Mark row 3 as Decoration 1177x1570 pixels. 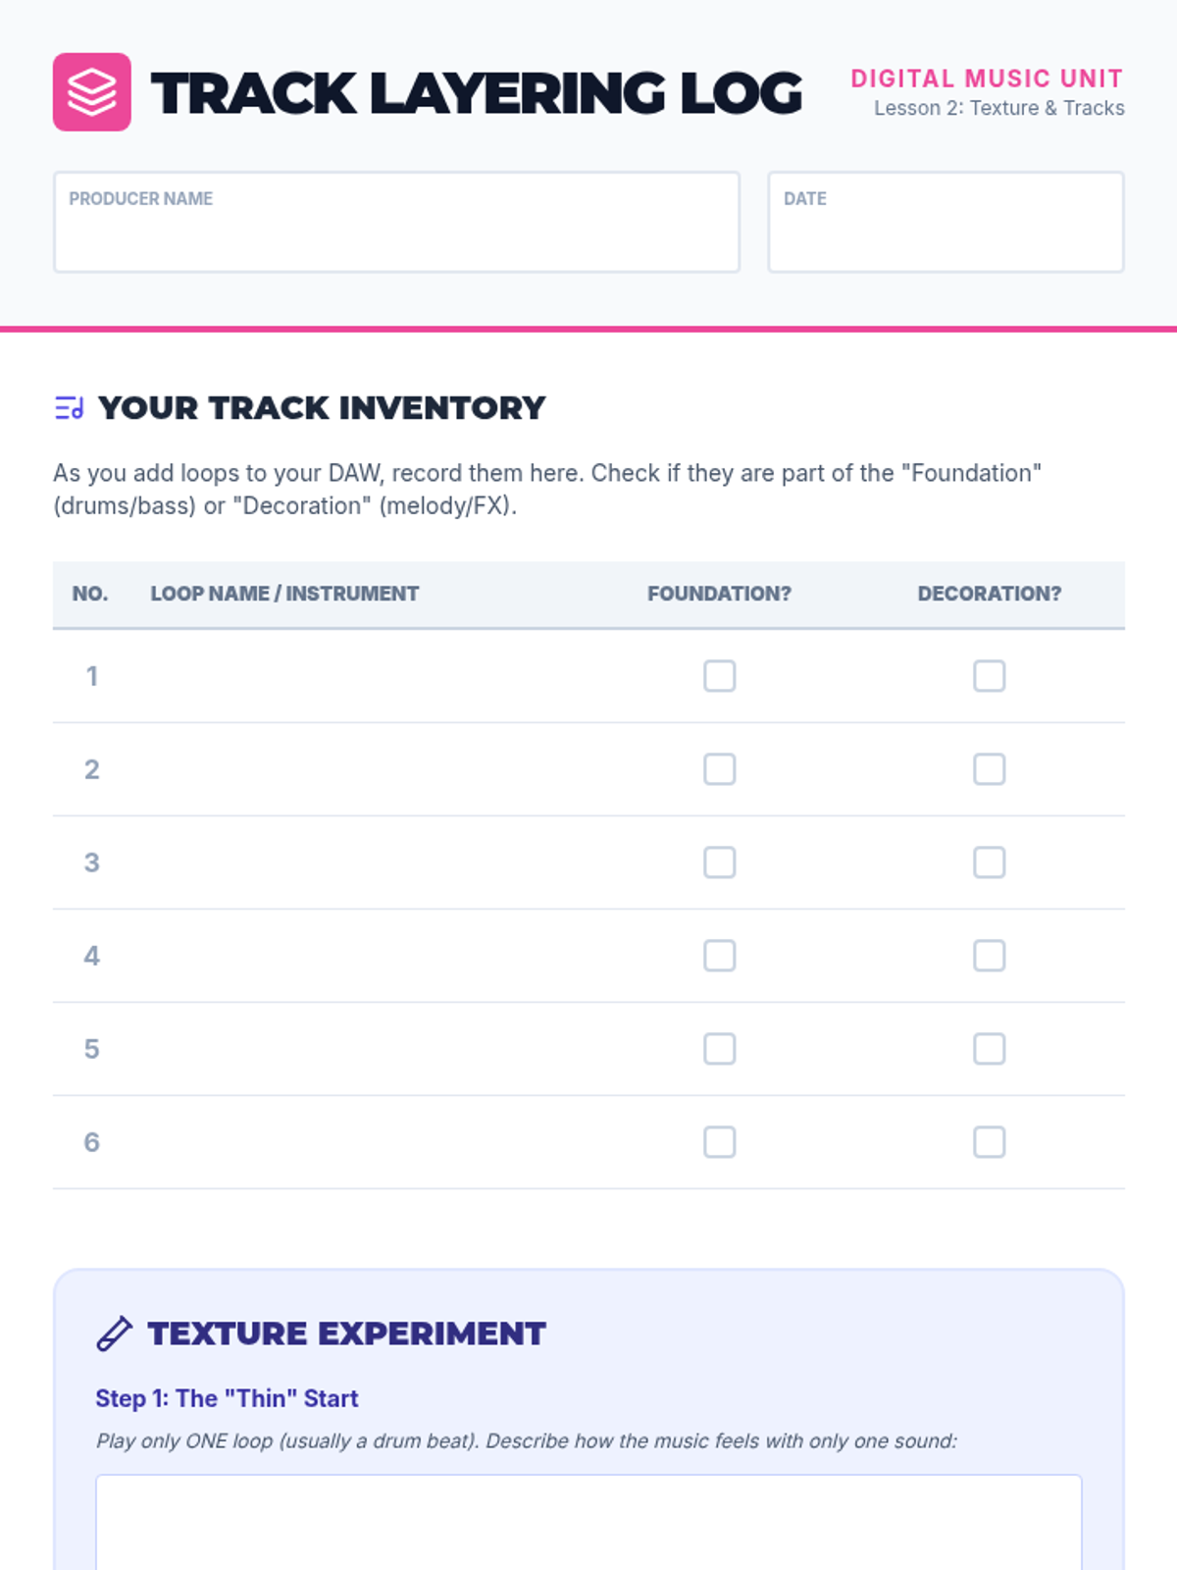click(989, 863)
